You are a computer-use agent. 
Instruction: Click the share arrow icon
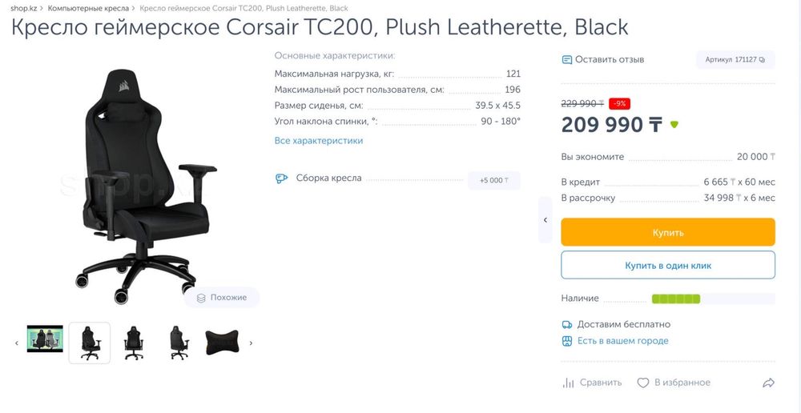click(768, 383)
